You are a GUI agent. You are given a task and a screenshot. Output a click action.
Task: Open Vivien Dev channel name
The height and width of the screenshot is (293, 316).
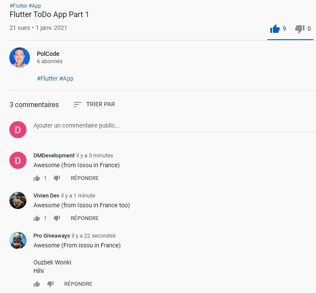pyautogui.click(x=47, y=196)
